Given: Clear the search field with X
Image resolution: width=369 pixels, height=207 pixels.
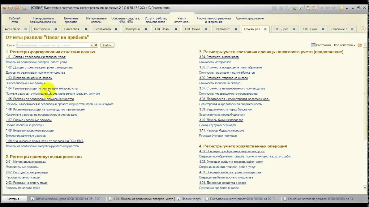Looking at the screenshot, I should coord(96,45).
